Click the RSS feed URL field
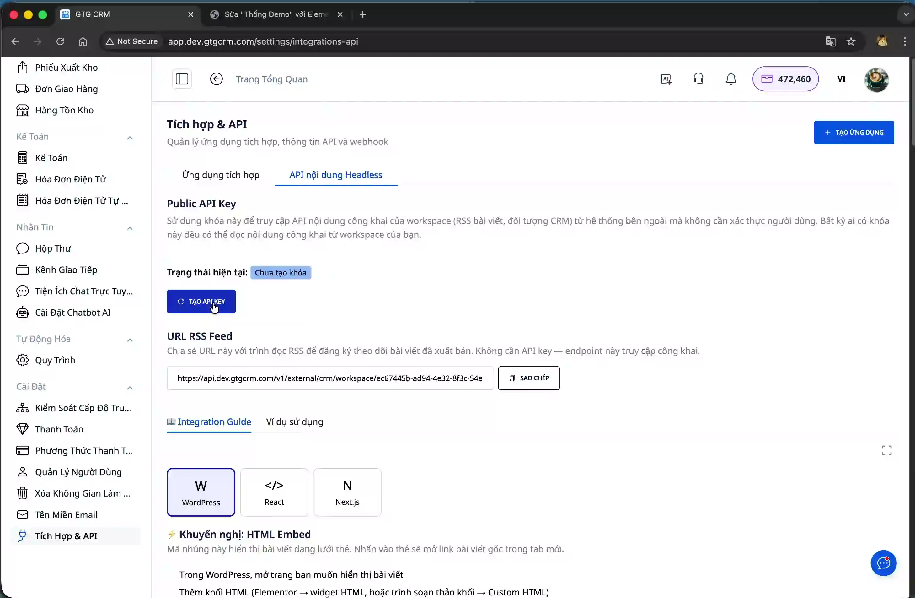 click(x=330, y=378)
